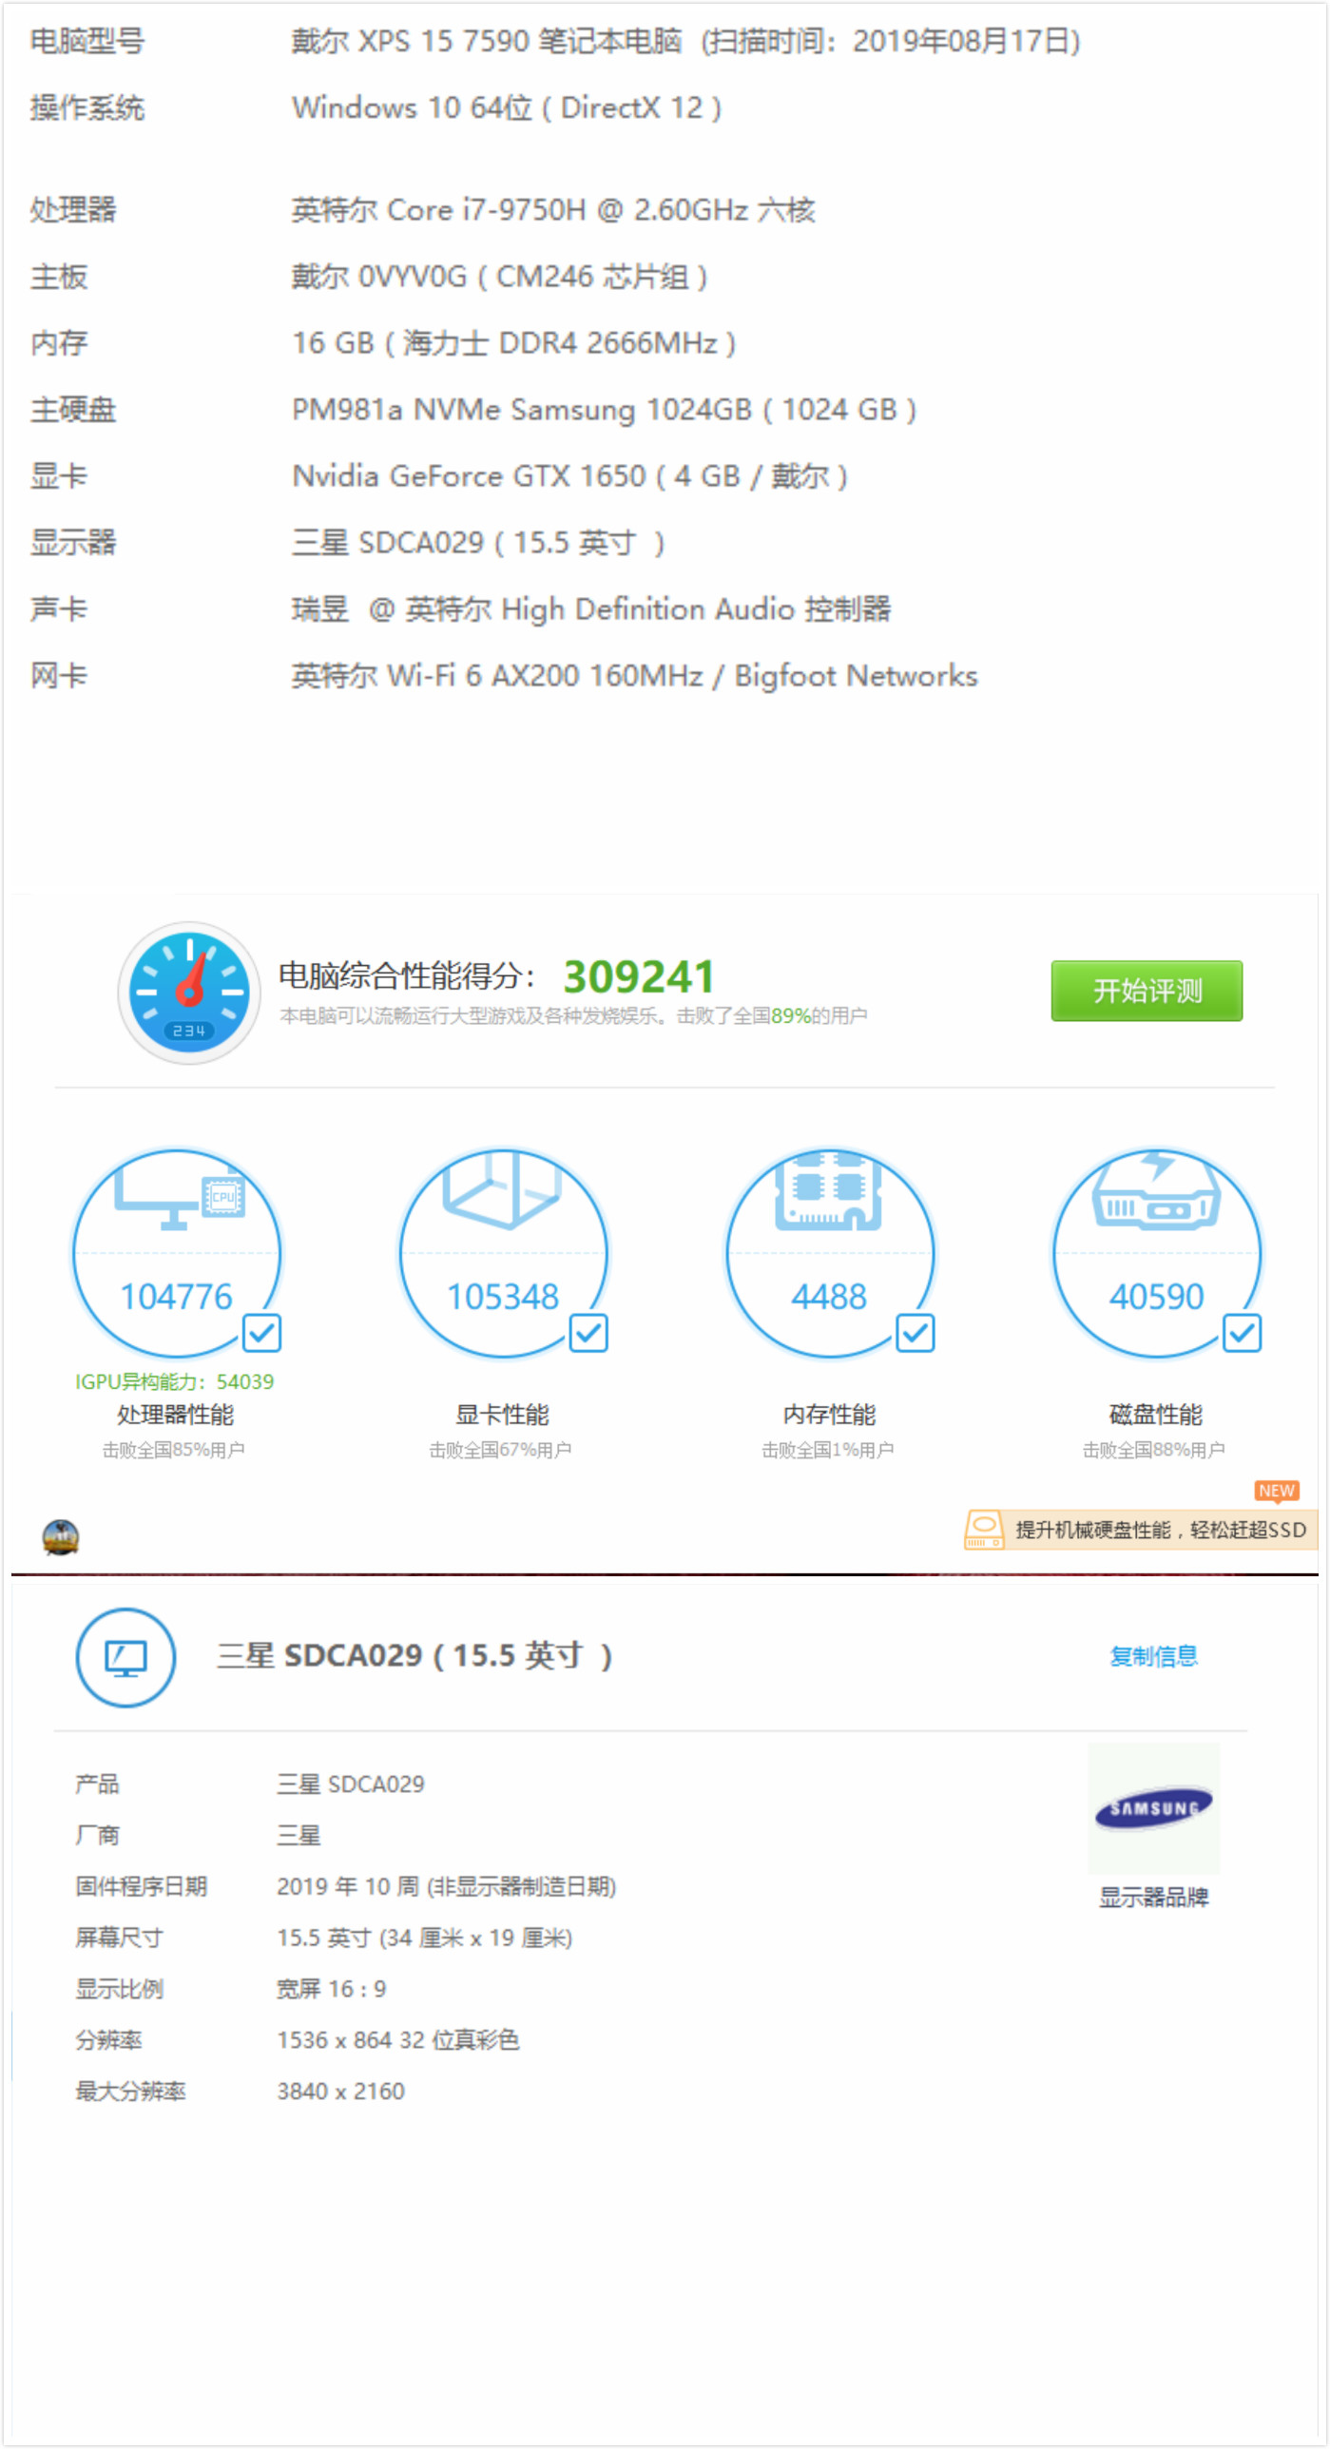Click the graphics card performance cube icon
Viewport: 1330px width, 2449px height.
(x=502, y=1189)
